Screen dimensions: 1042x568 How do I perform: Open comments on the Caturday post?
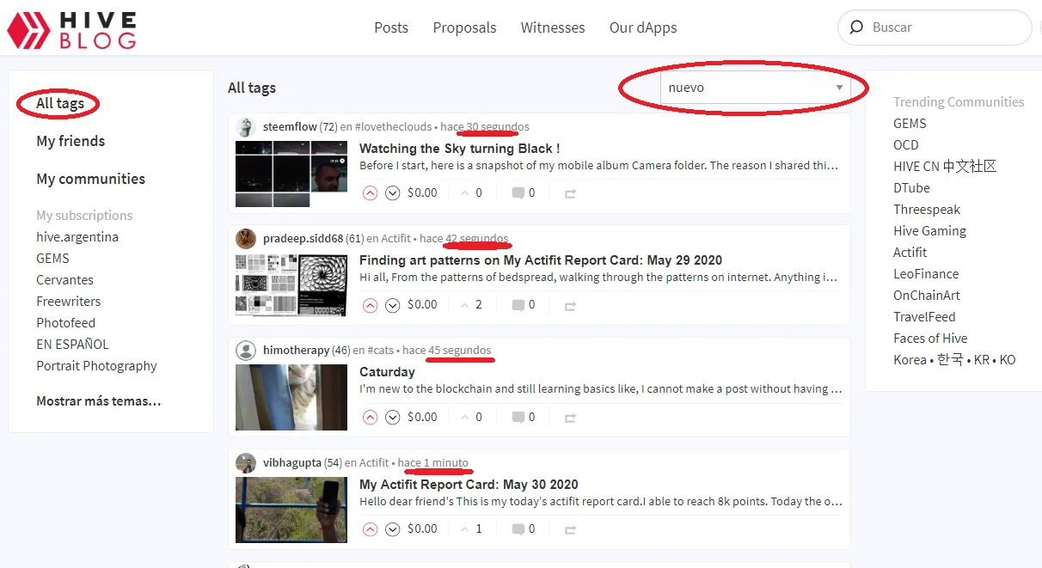[524, 418]
